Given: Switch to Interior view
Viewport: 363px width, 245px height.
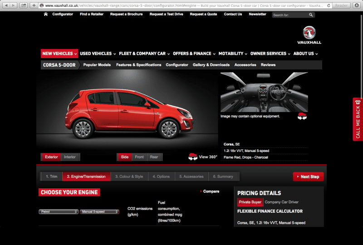Looking at the screenshot, I should coord(70,157).
